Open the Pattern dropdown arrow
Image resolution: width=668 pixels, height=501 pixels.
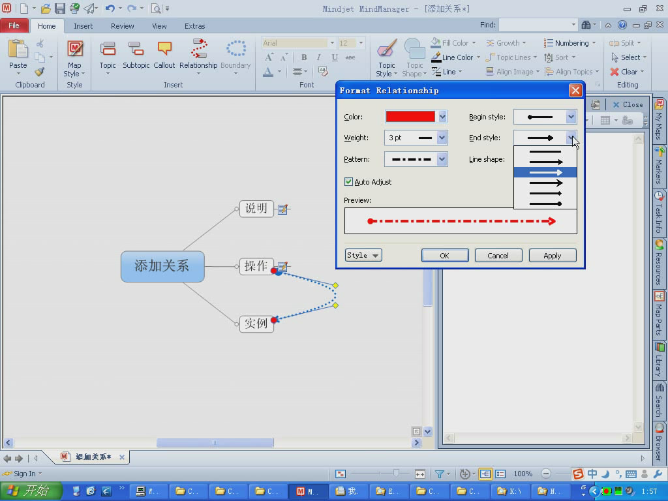(442, 159)
